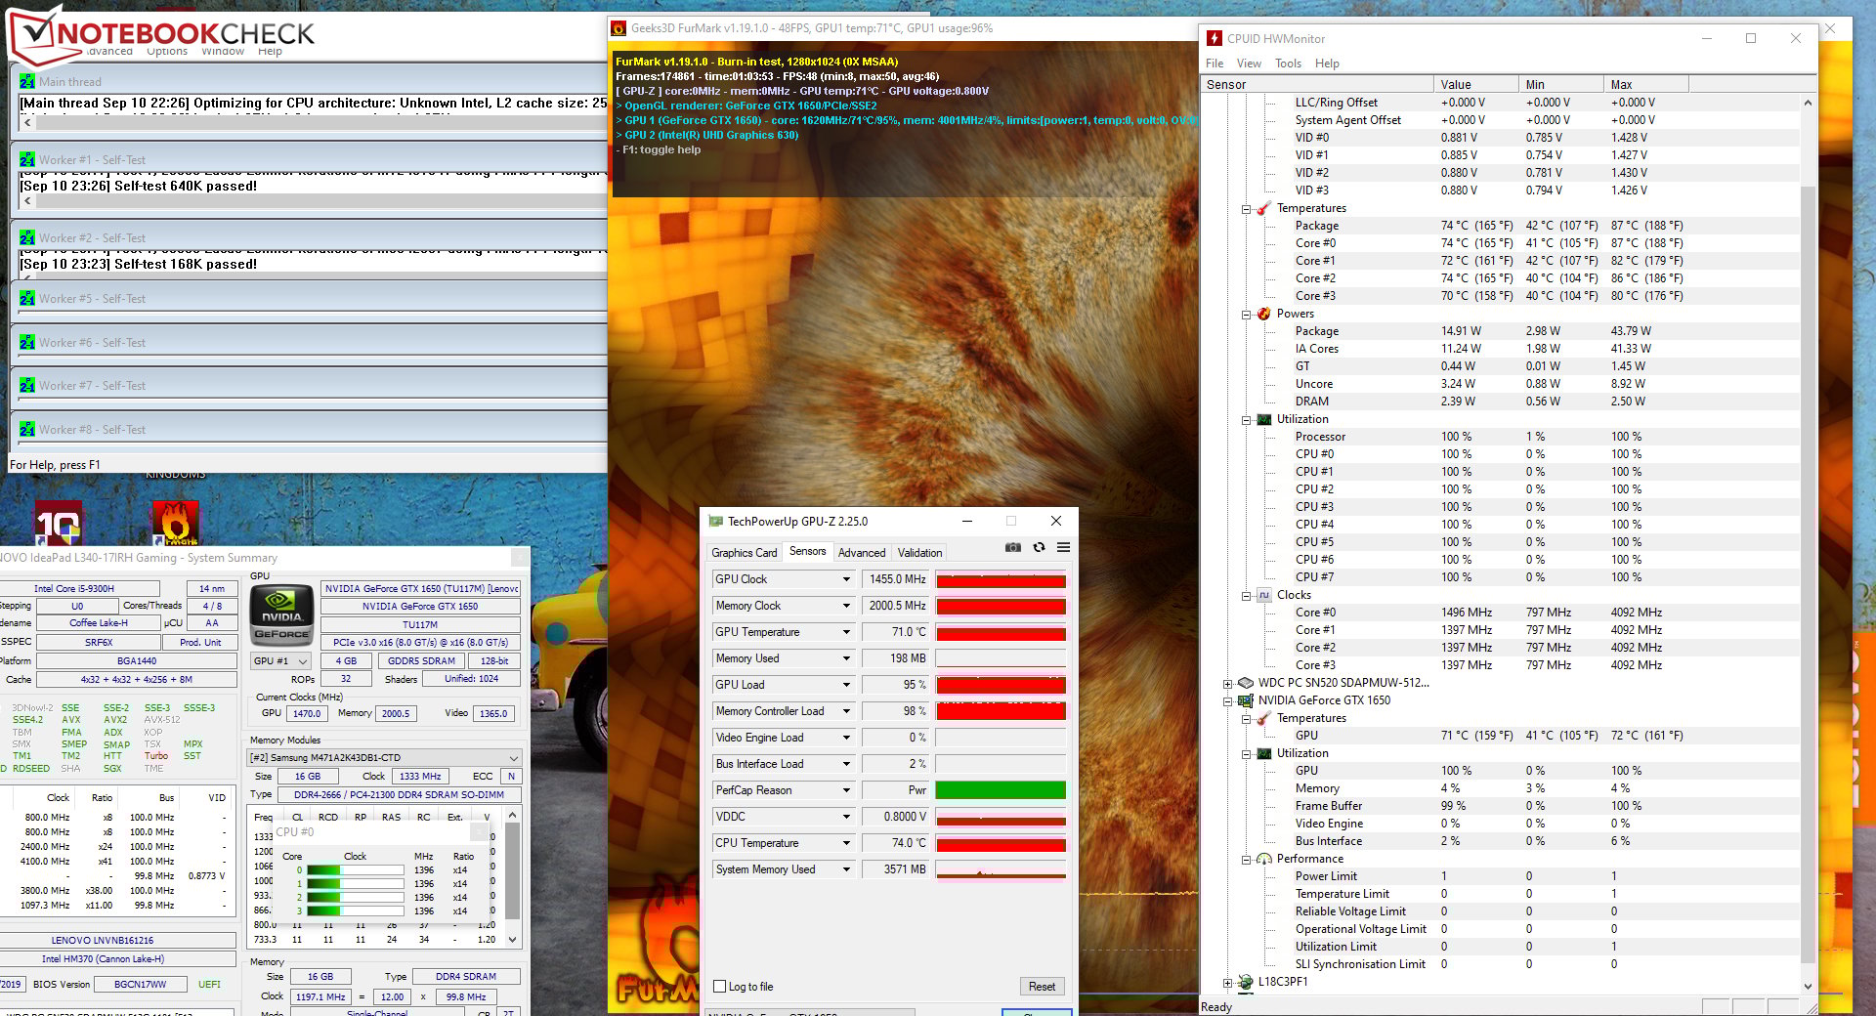Click the HWMonitor scrollbar down arrow
Viewport: 1876px width, 1016px height.
1808,987
